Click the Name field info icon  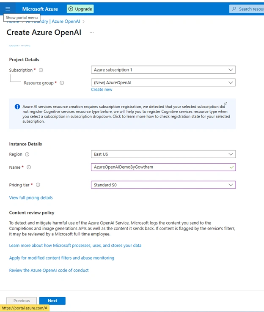pos(29,167)
